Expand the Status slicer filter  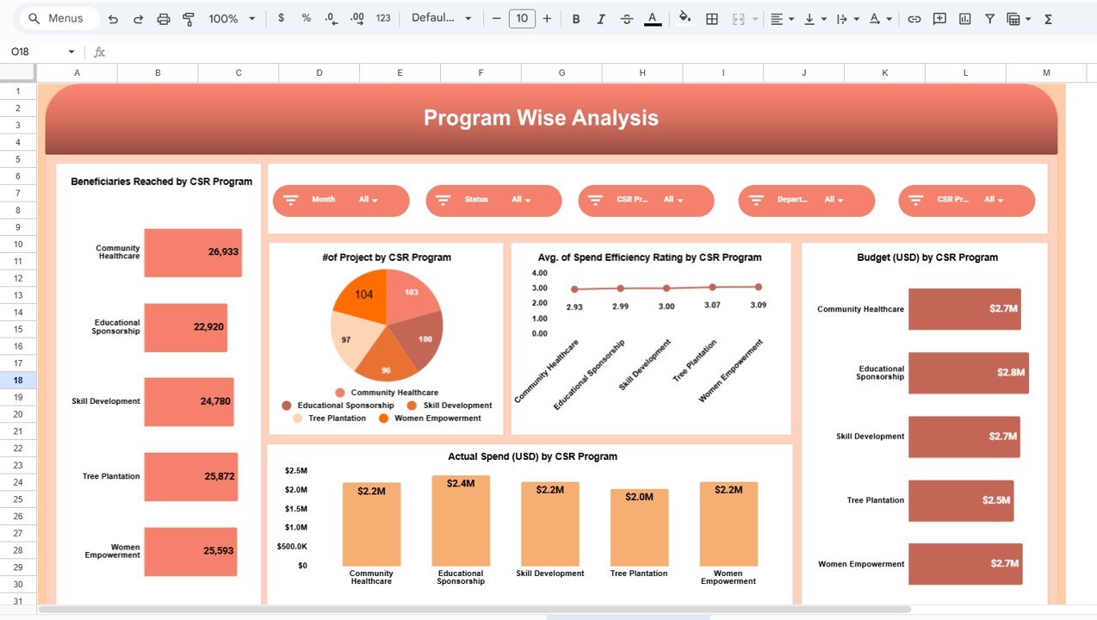point(521,200)
